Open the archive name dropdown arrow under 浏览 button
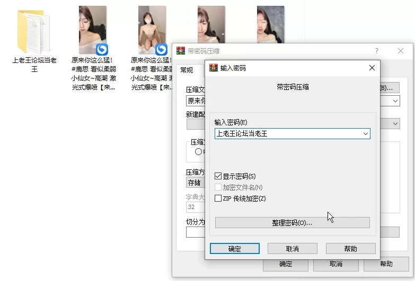 395,101
